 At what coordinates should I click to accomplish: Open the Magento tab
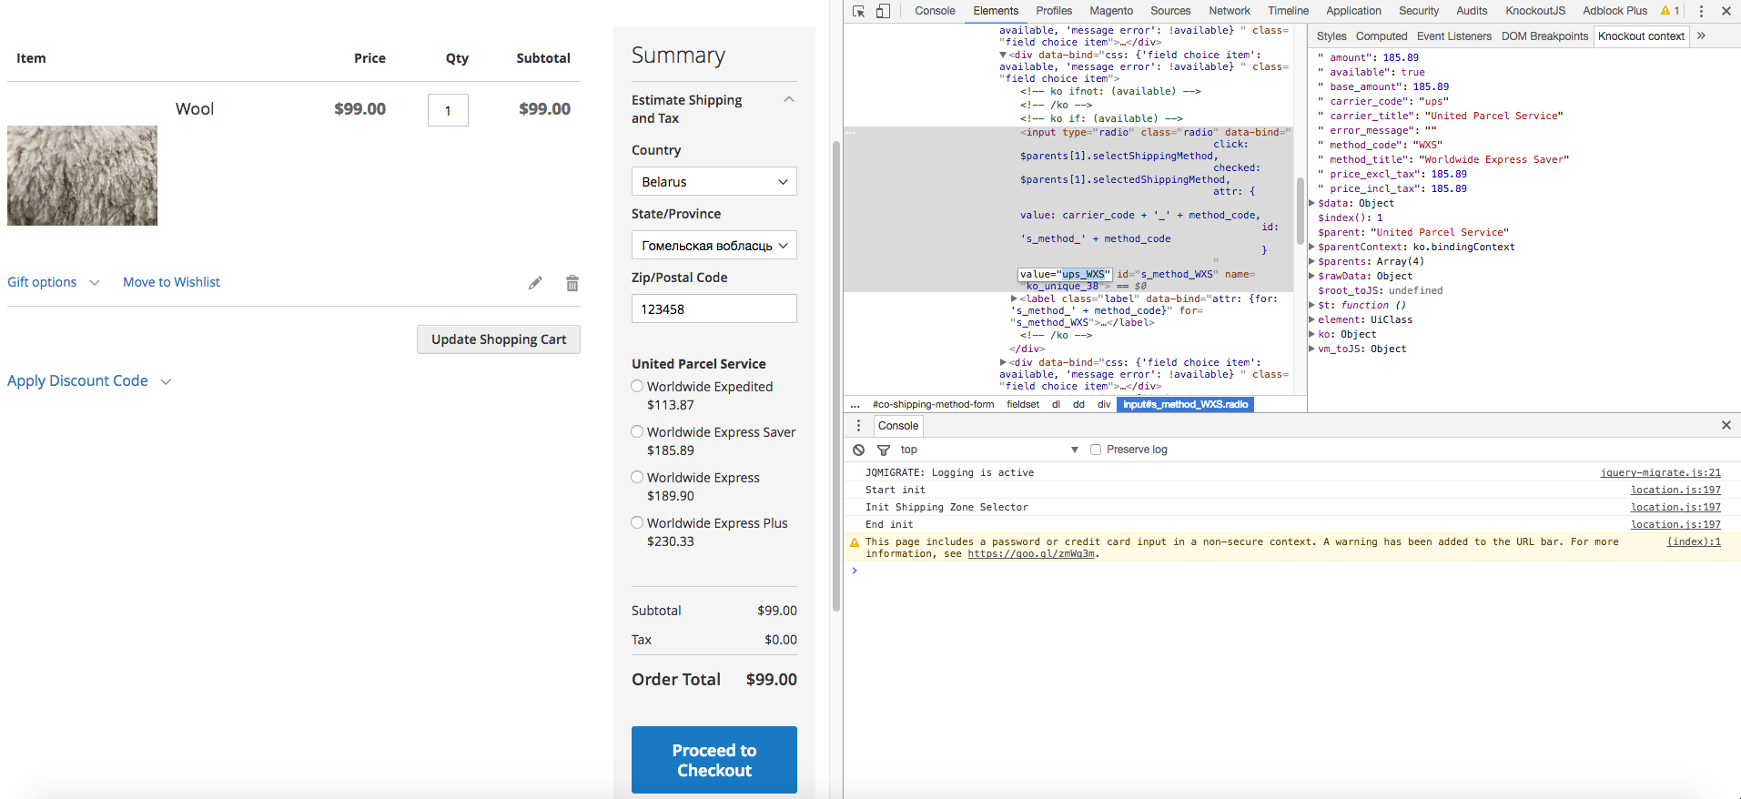pos(1111,11)
